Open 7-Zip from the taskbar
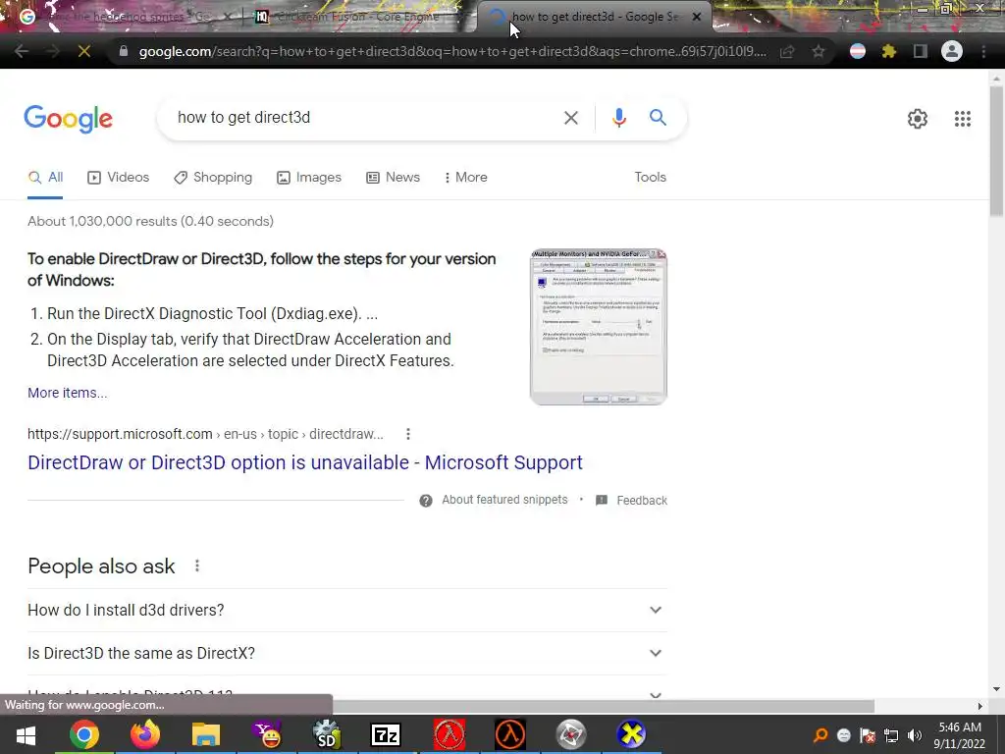This screenshot has height=754, width=1005. pyautogui.click(x=386, y=734)
